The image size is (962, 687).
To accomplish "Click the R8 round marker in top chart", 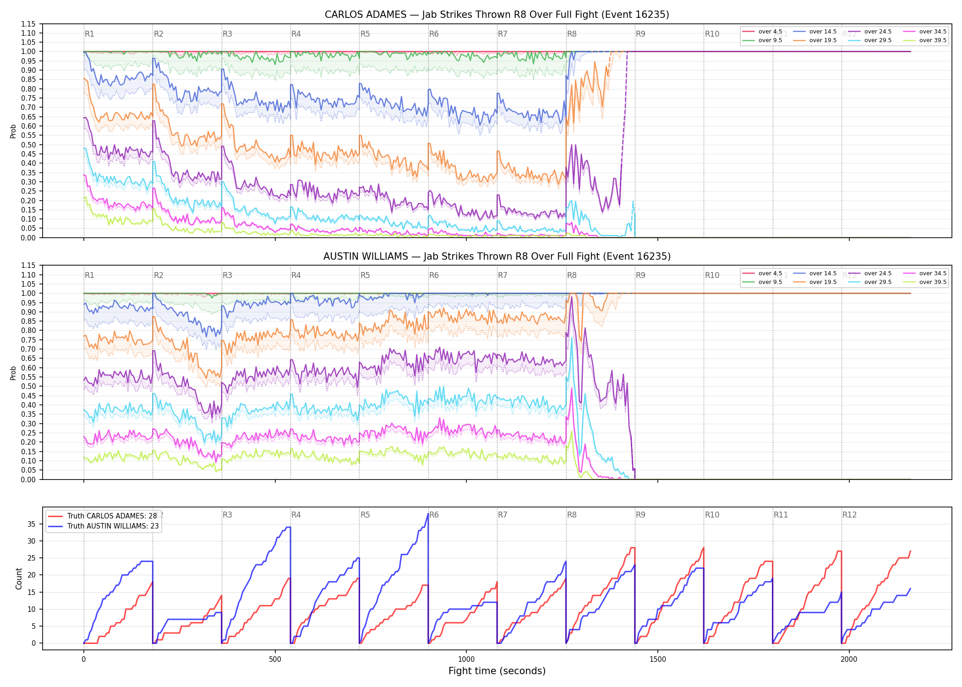I will [x=572, y=34].
